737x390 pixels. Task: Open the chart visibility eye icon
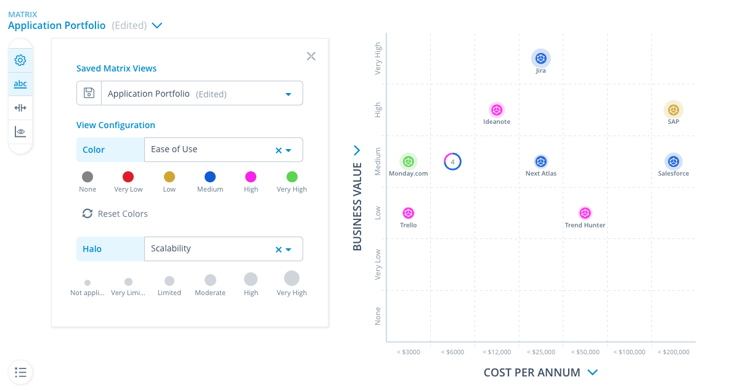point(20,132)
